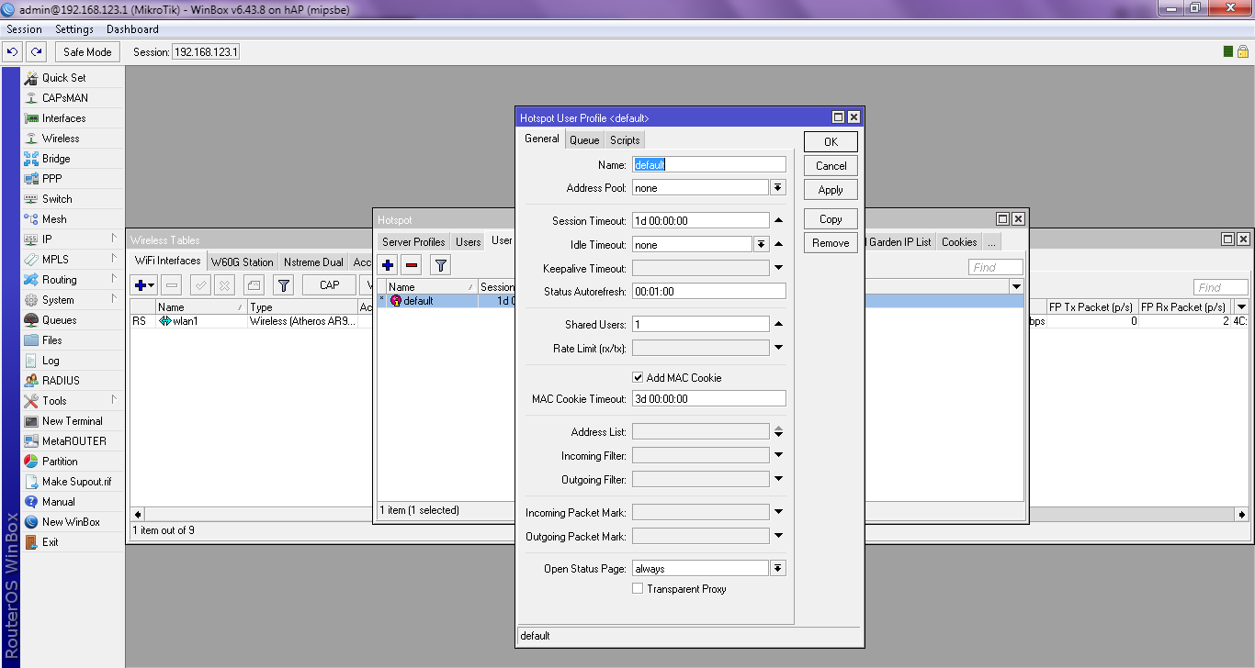
Task: Select the W60G Station tab in Wireless Tables
Action: pyautogui.click(x=243, y=262)
